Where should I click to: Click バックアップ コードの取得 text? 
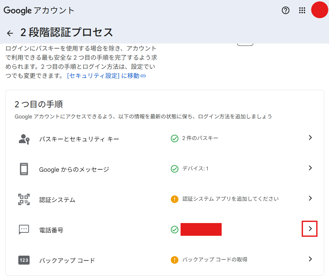tap(215, 259)
